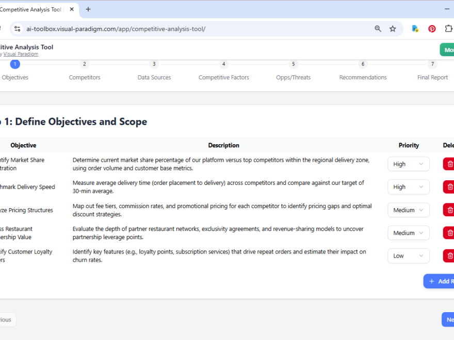The width and height of the screenshot is (454, 340).
Task: Change the Delivery Speed objective priority
Action: [x=408, y=186]
